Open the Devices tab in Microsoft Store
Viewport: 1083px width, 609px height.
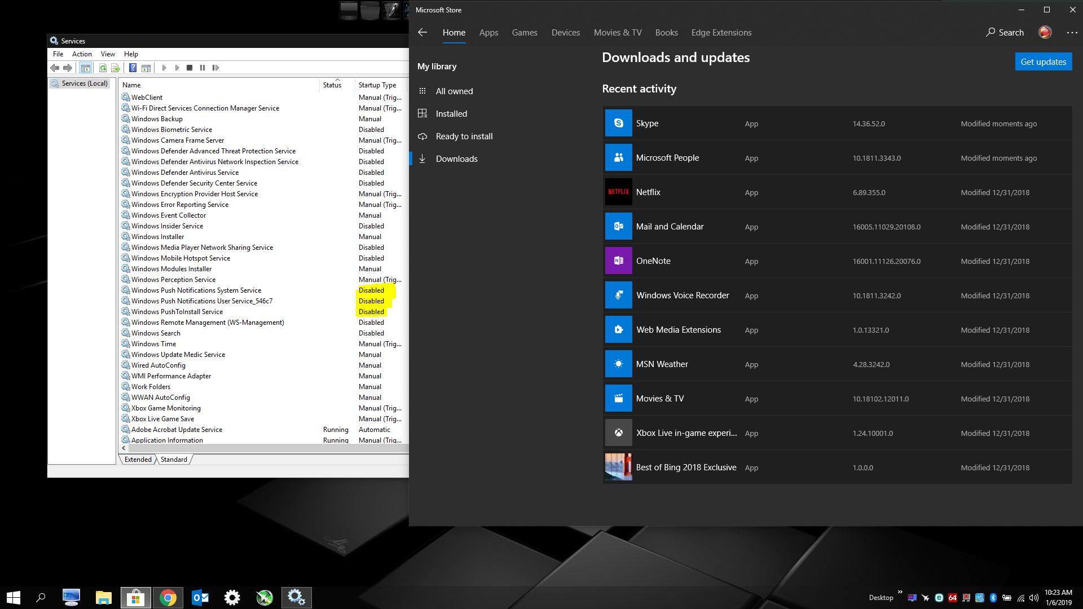click(x=566, y=33)
